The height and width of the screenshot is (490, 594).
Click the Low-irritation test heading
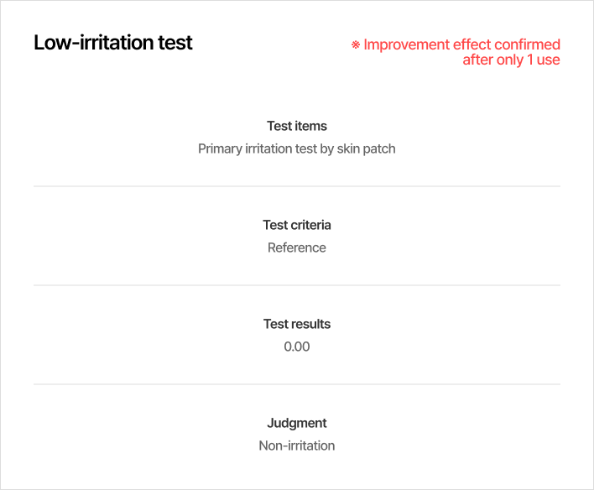tap(113, 43)
